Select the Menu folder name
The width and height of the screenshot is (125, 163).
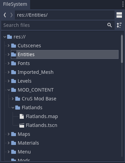(x=24, y=152)
